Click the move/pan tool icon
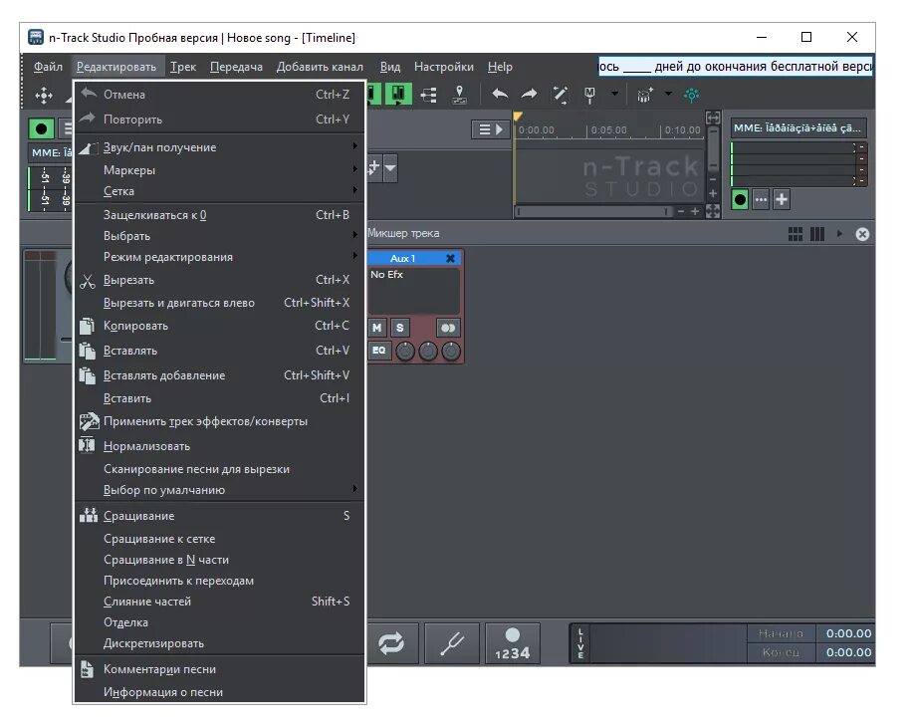This screenshot has height=725, width=911. (x=44, y=95)
